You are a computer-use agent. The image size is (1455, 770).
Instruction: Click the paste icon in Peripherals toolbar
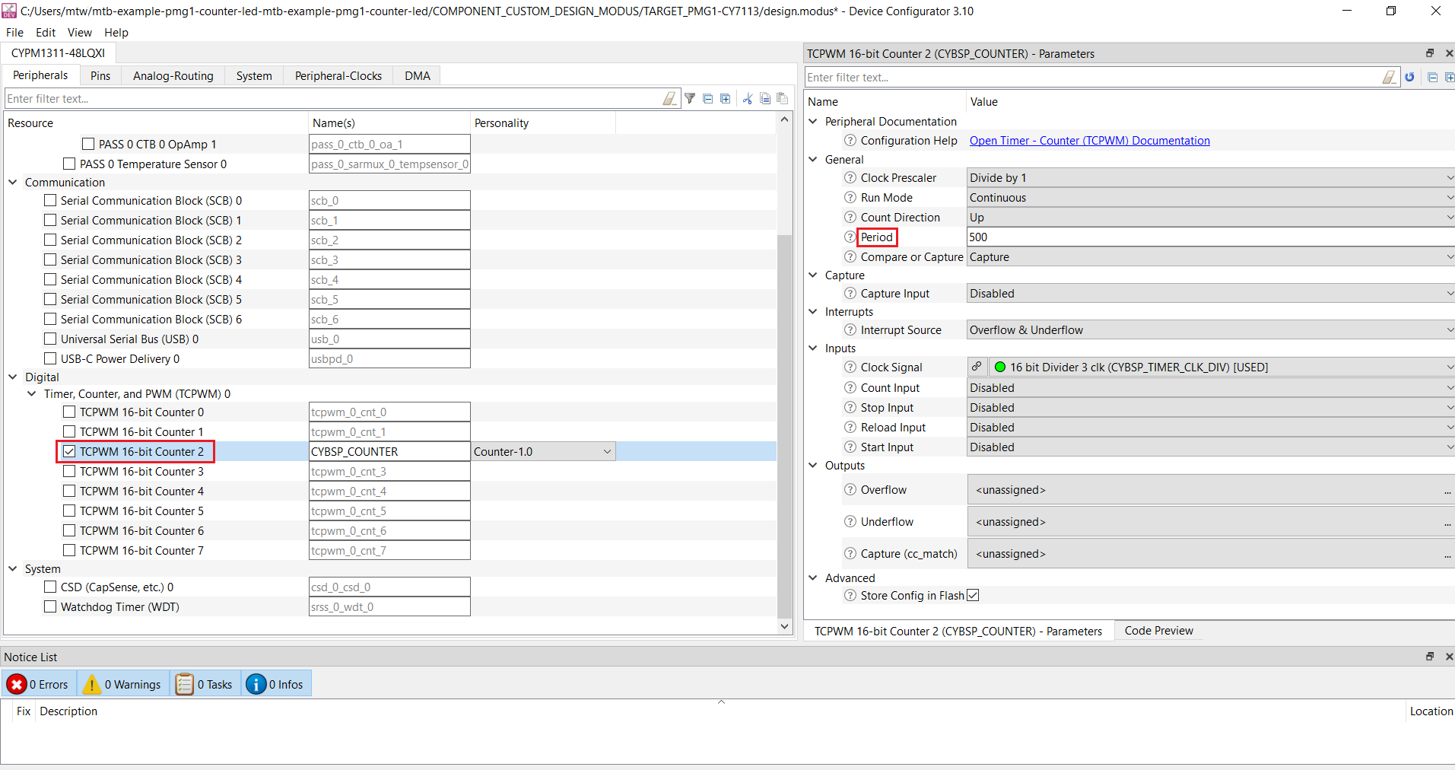(x=782, y=98)
